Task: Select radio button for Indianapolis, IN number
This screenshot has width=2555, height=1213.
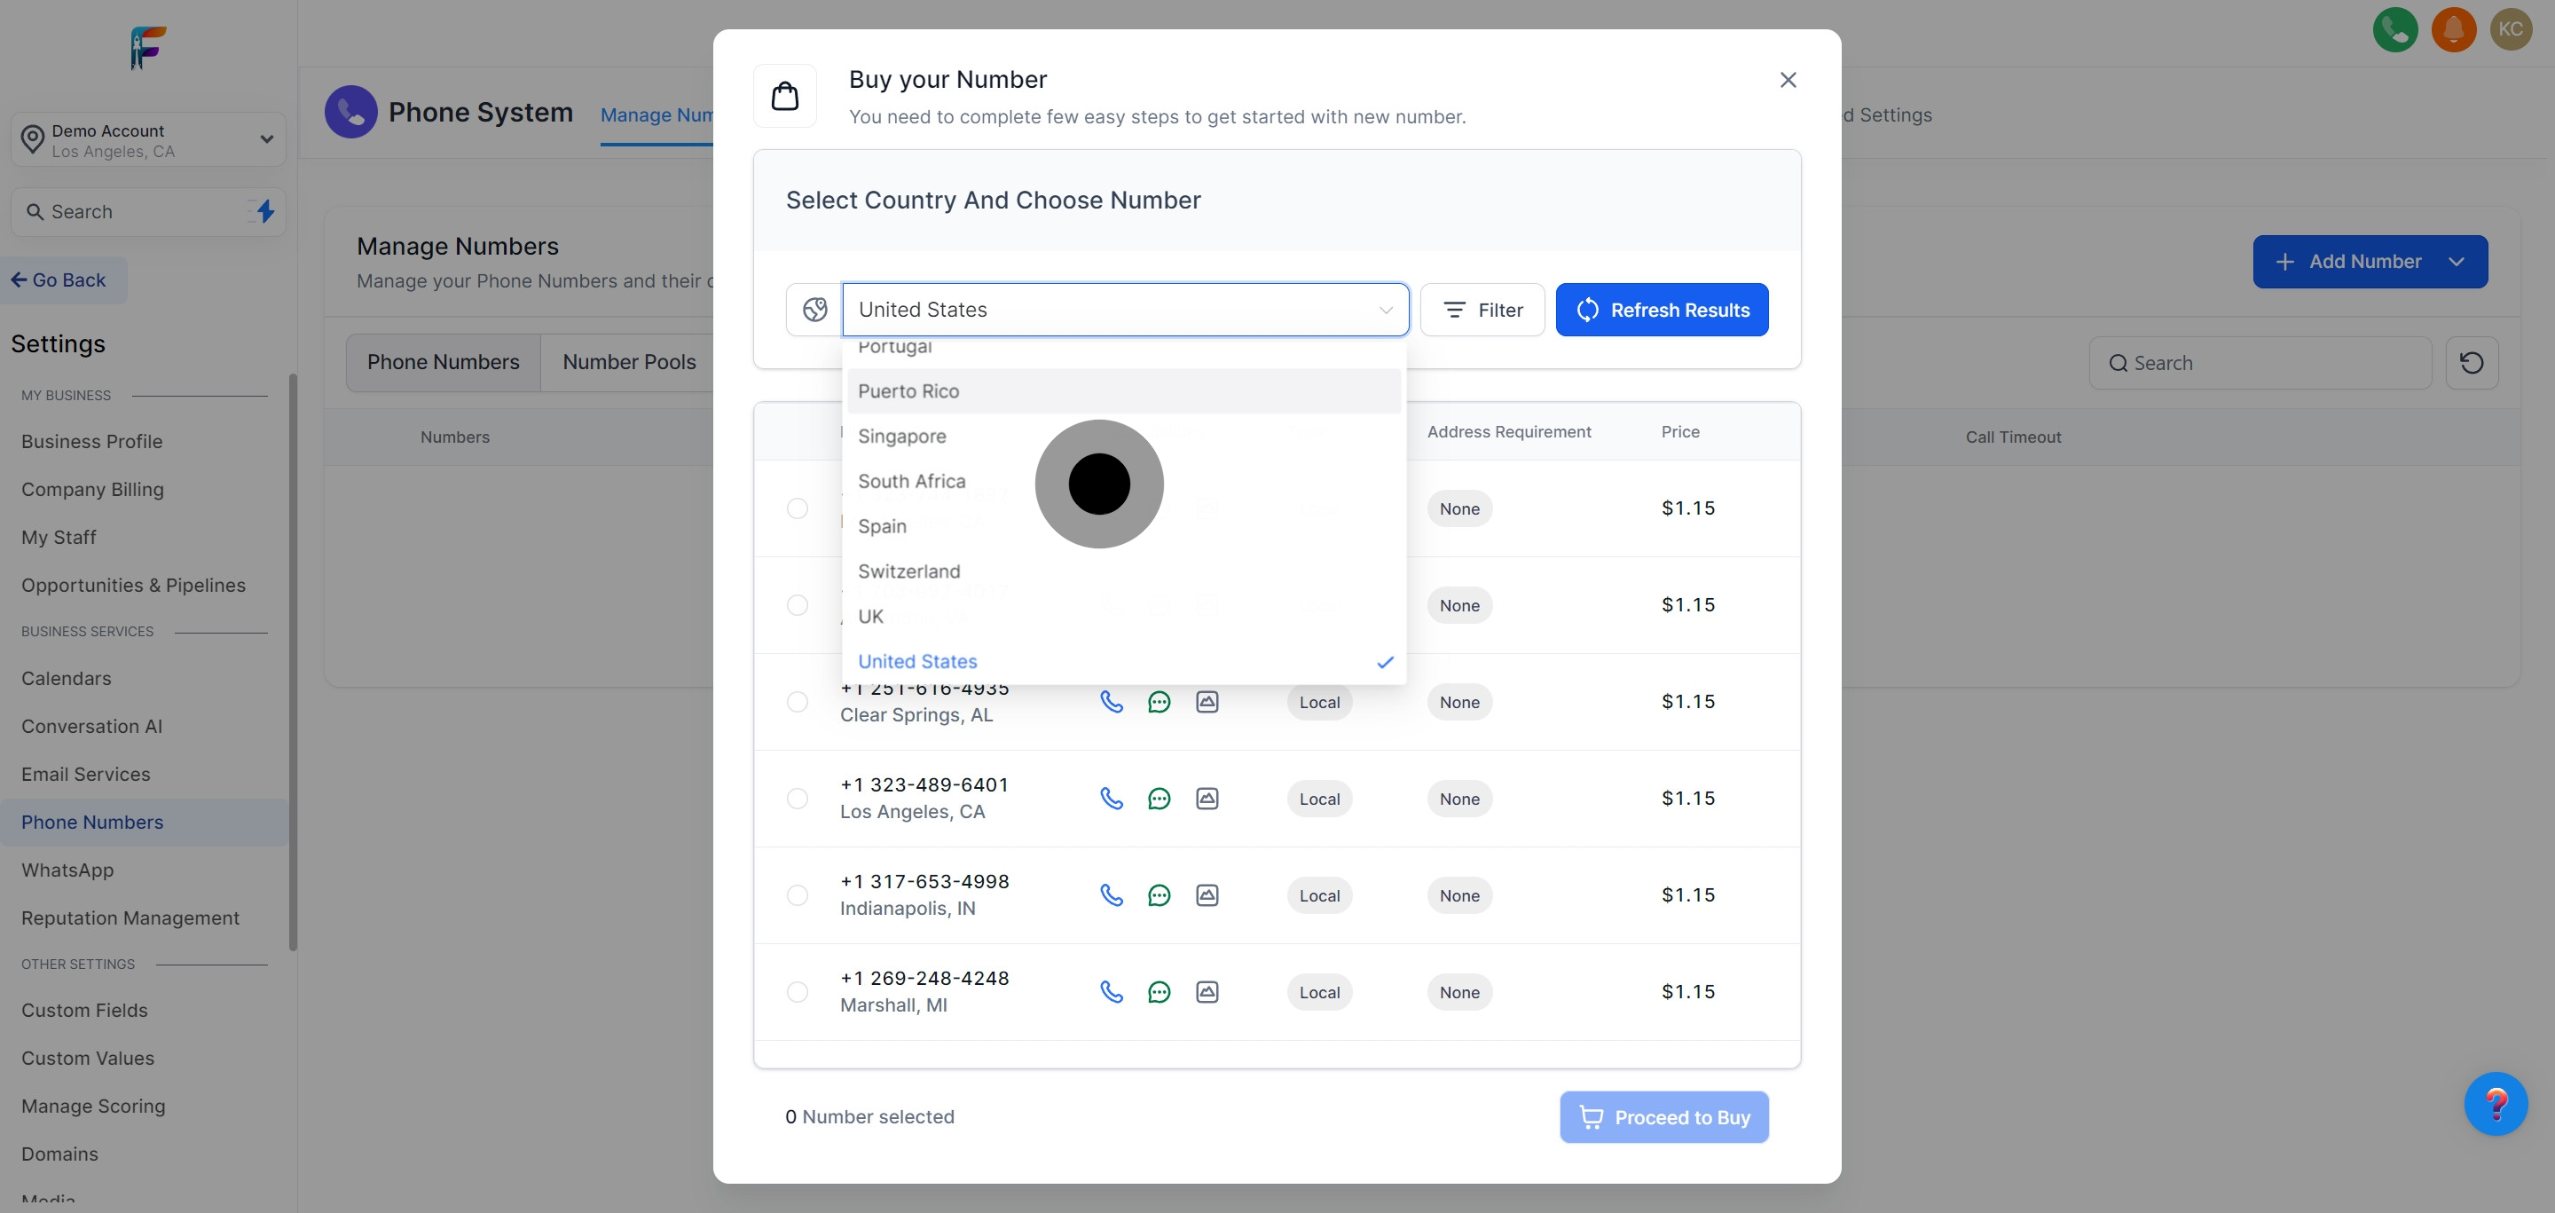Action: coord(797,895)
